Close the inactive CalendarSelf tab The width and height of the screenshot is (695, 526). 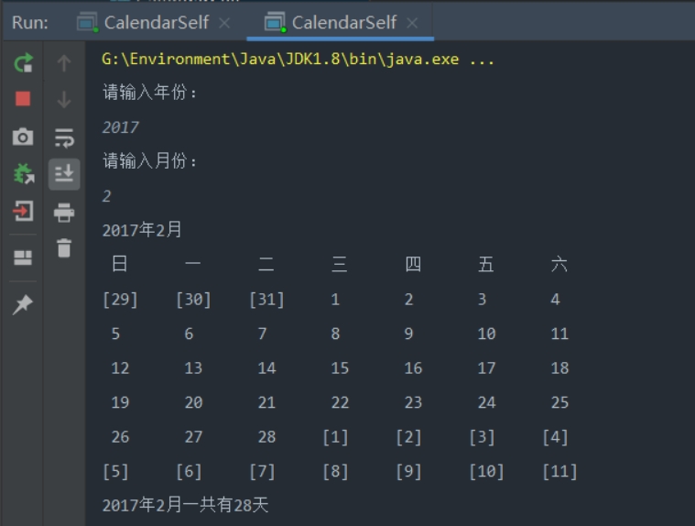click(x=225, y=22)
